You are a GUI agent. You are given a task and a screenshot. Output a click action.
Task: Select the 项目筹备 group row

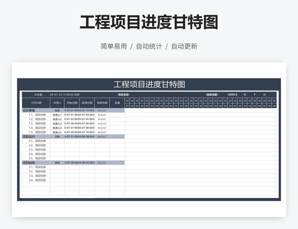73,111
